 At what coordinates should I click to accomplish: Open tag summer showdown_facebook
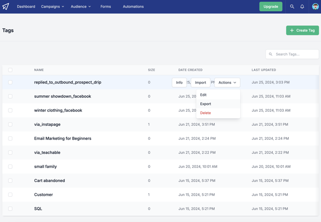click(x=63, y=96)
